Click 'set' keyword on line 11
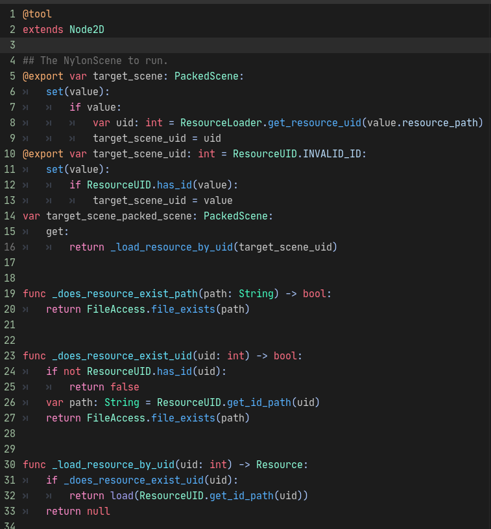491x529 pixels. click(x=54, y=170)
